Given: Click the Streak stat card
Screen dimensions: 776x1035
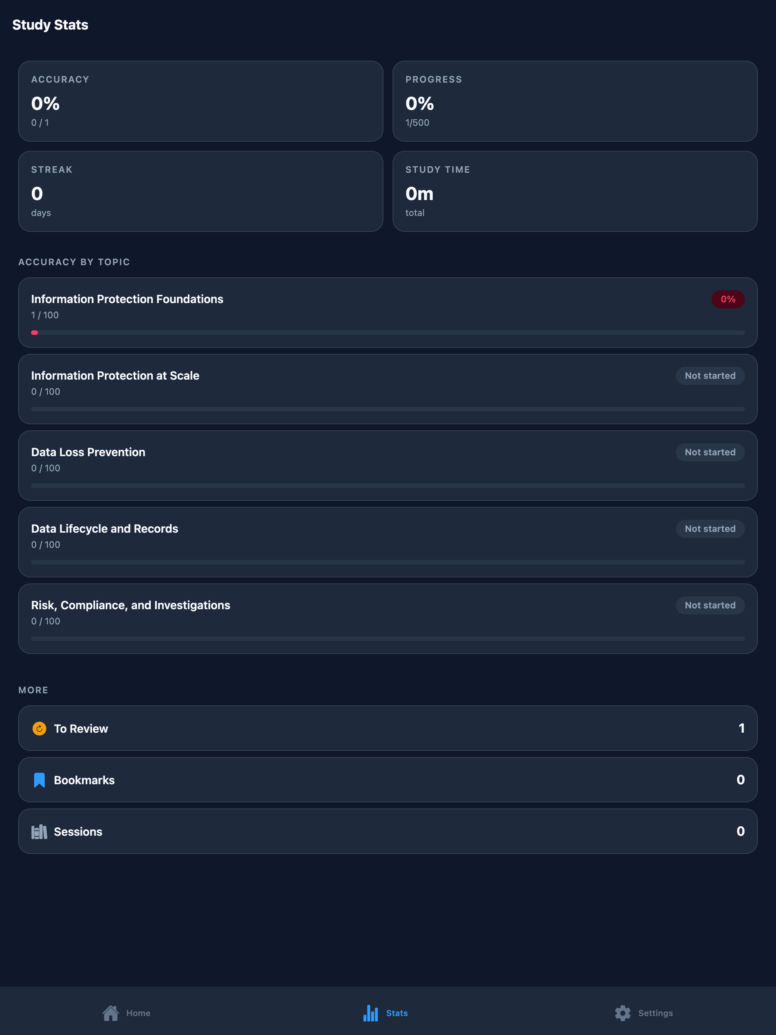Looking at the screenshot, I should [x=201, y=191].
